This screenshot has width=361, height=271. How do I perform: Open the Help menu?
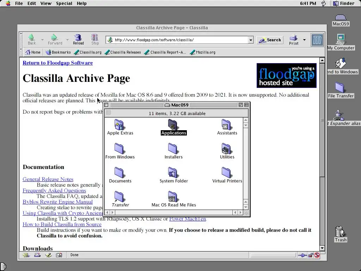point(81,4)
